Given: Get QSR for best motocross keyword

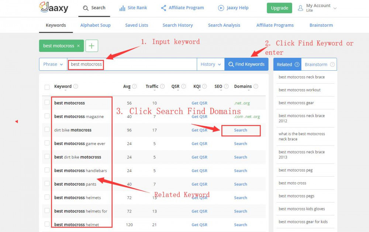Looking at the screenshot, I should pyautogui.click(x=199, y=103).
